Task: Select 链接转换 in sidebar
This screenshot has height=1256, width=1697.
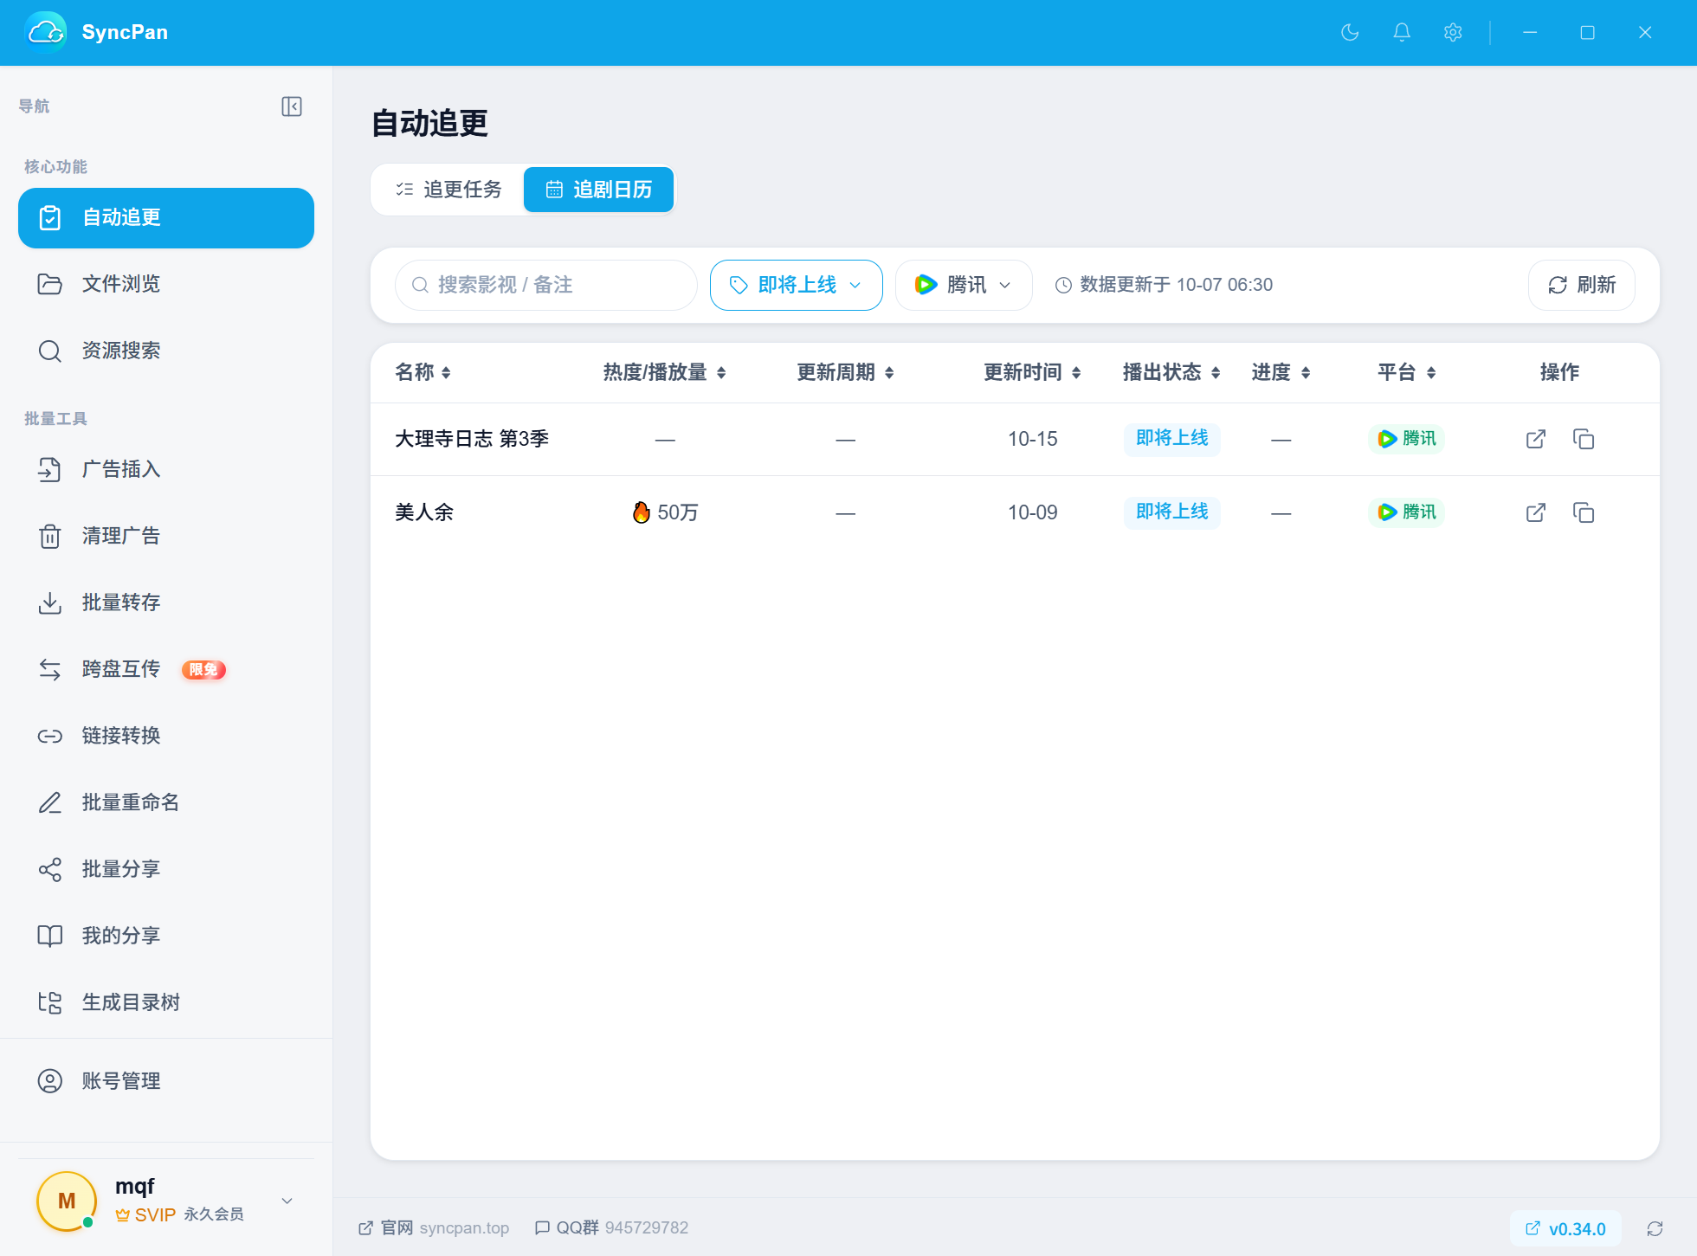Action: [166, 736]
